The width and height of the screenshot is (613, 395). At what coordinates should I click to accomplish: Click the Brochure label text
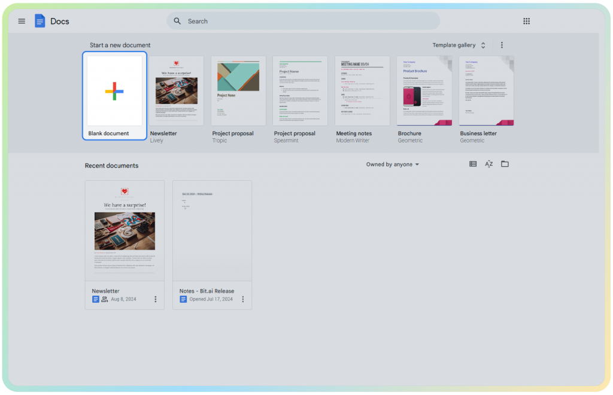pos(409,133)
